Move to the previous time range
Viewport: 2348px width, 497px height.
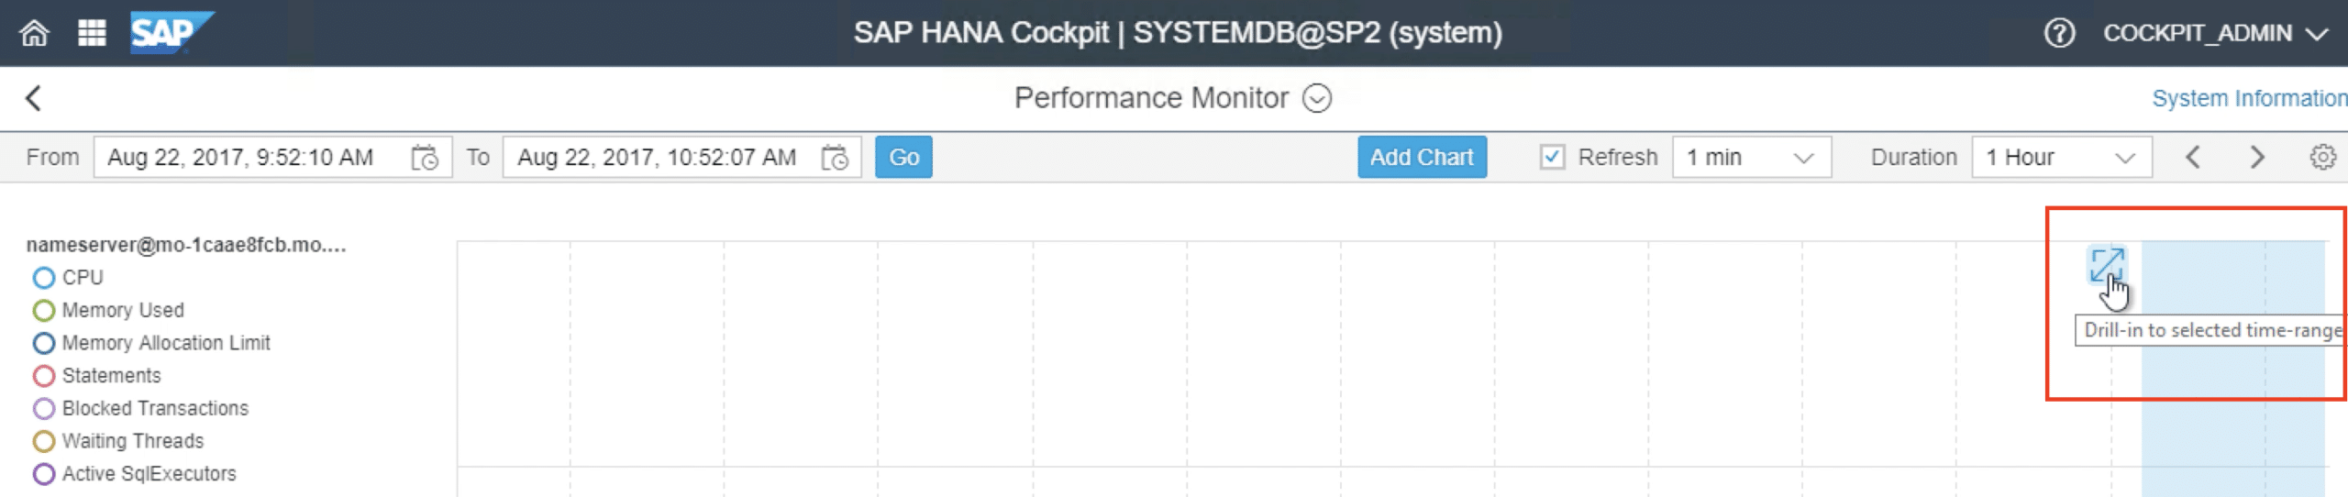(2193, 158)
